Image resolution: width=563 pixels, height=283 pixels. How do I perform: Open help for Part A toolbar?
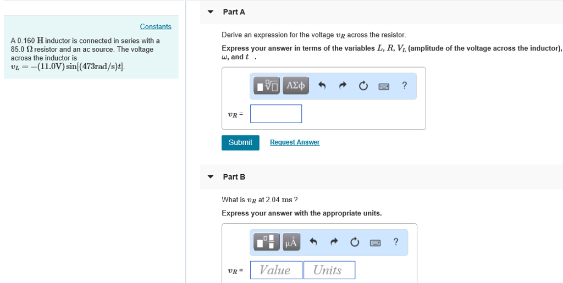pos(405,86)
